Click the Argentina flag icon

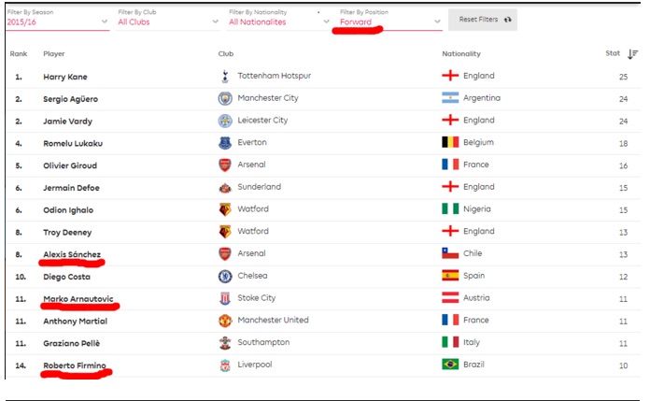(x=450, y=97)
